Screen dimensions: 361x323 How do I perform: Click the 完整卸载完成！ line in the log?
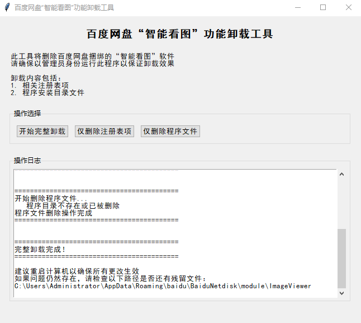tap(40, 250)
